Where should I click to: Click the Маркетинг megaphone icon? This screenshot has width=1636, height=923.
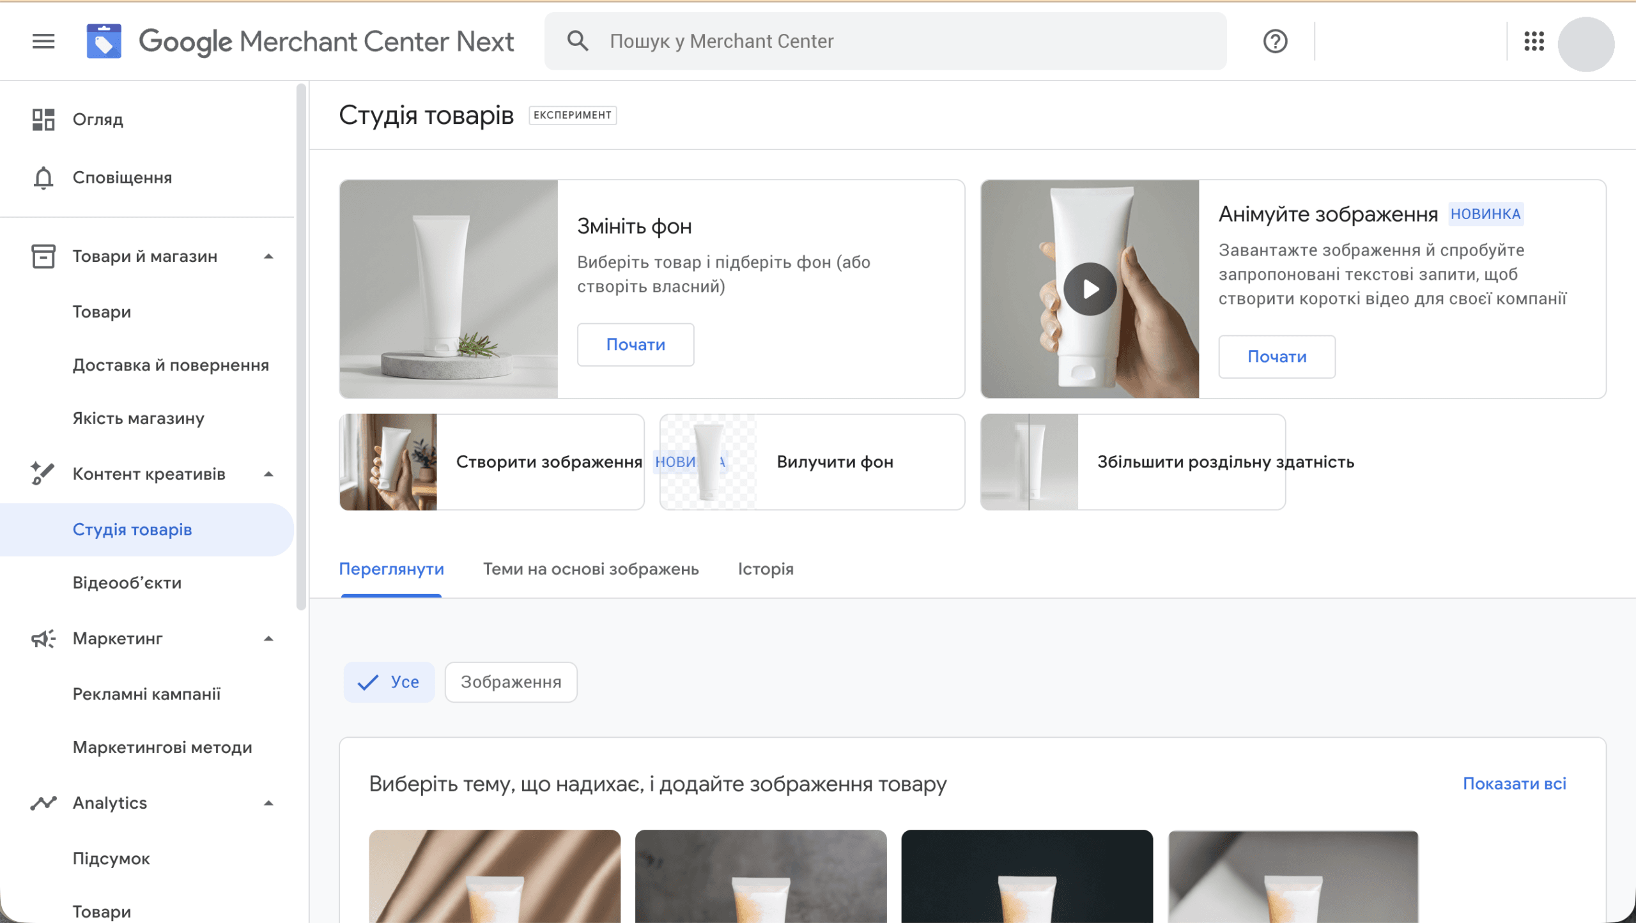[x=43, y=638]
